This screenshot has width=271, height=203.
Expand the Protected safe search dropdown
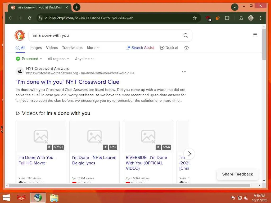tap(29, 59)
